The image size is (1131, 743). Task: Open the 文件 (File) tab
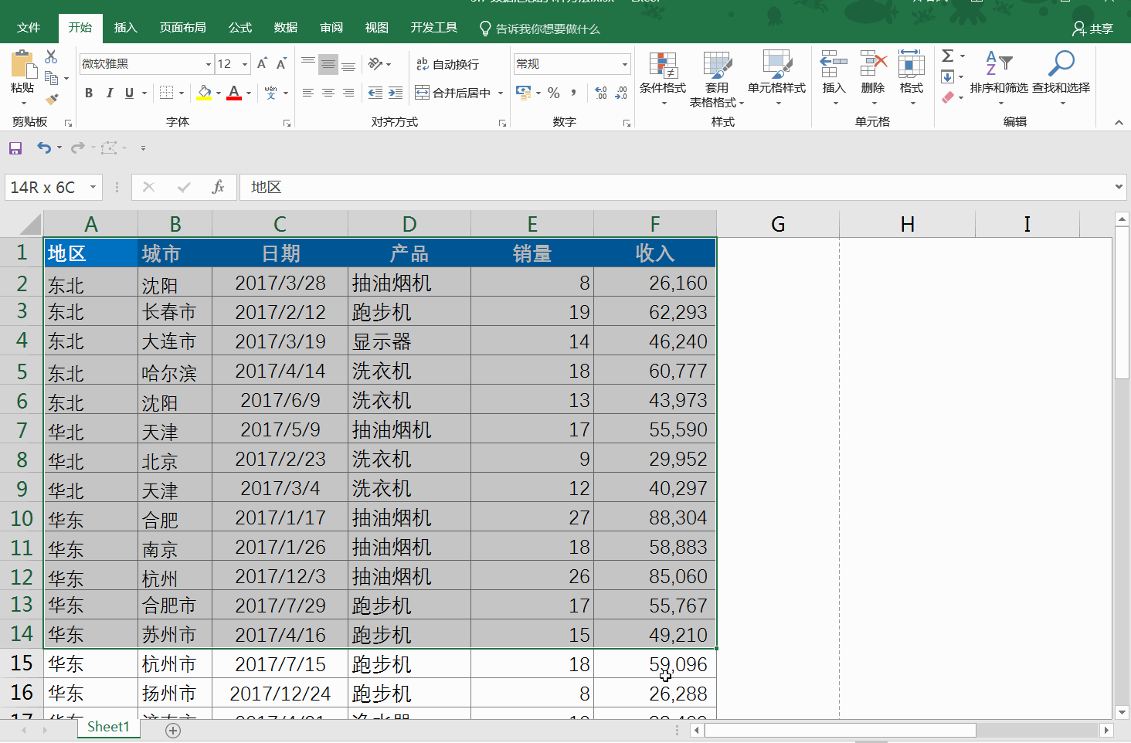click(29, 28)
